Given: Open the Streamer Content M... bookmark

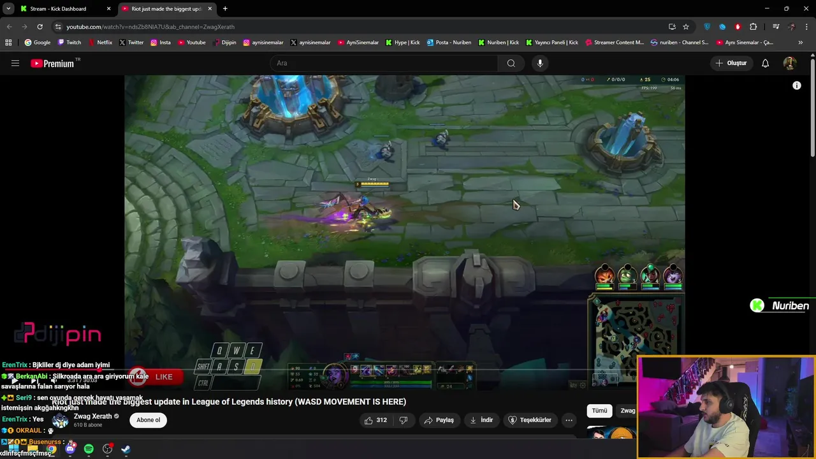Looking at the screenshot, I should (x=615, y=43).
